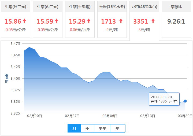Click the 0.05元/公斤 change under 15.86

pyautogui.click(x=16, y=30)
